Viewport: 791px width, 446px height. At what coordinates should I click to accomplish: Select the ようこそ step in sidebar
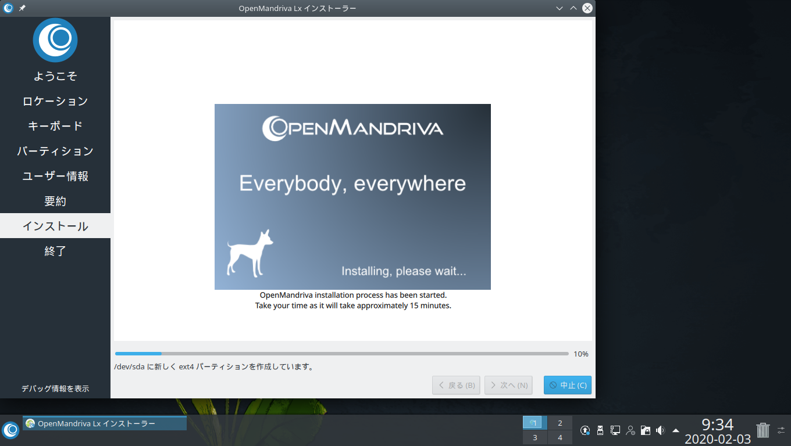[55, 76]
